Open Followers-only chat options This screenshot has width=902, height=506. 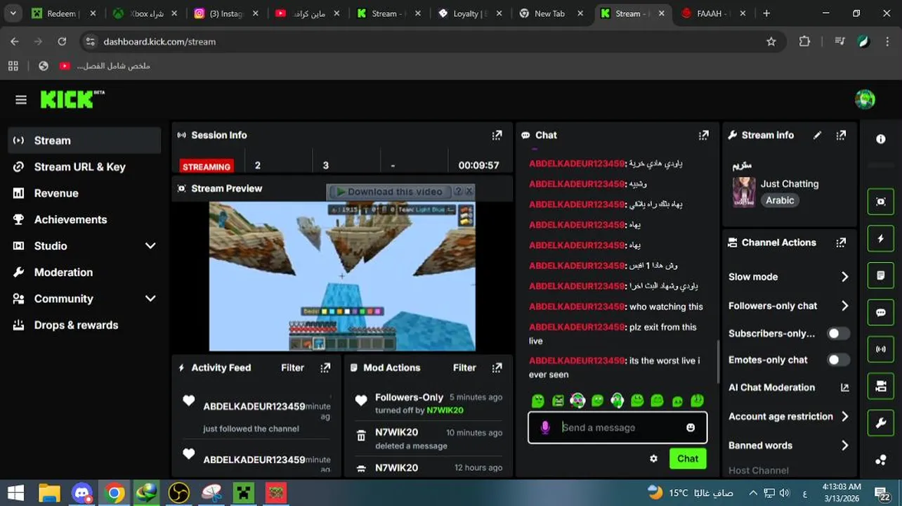789,306
